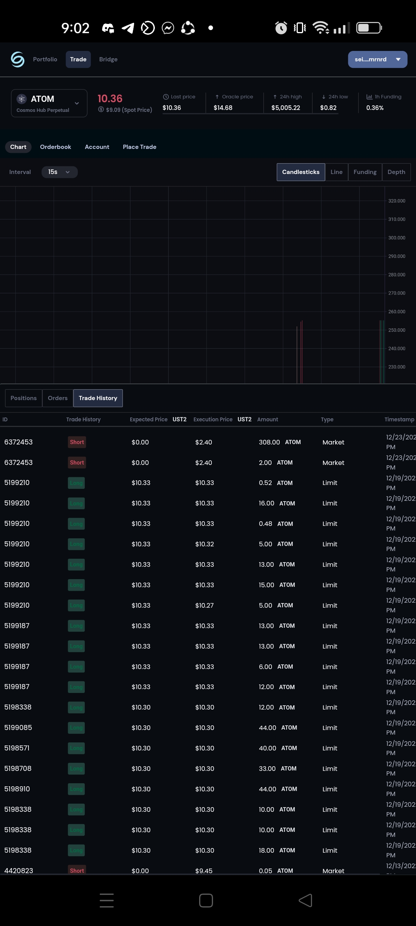Select Depth chart mode
This screenshot has width=416, height=926.
(396, 172)
